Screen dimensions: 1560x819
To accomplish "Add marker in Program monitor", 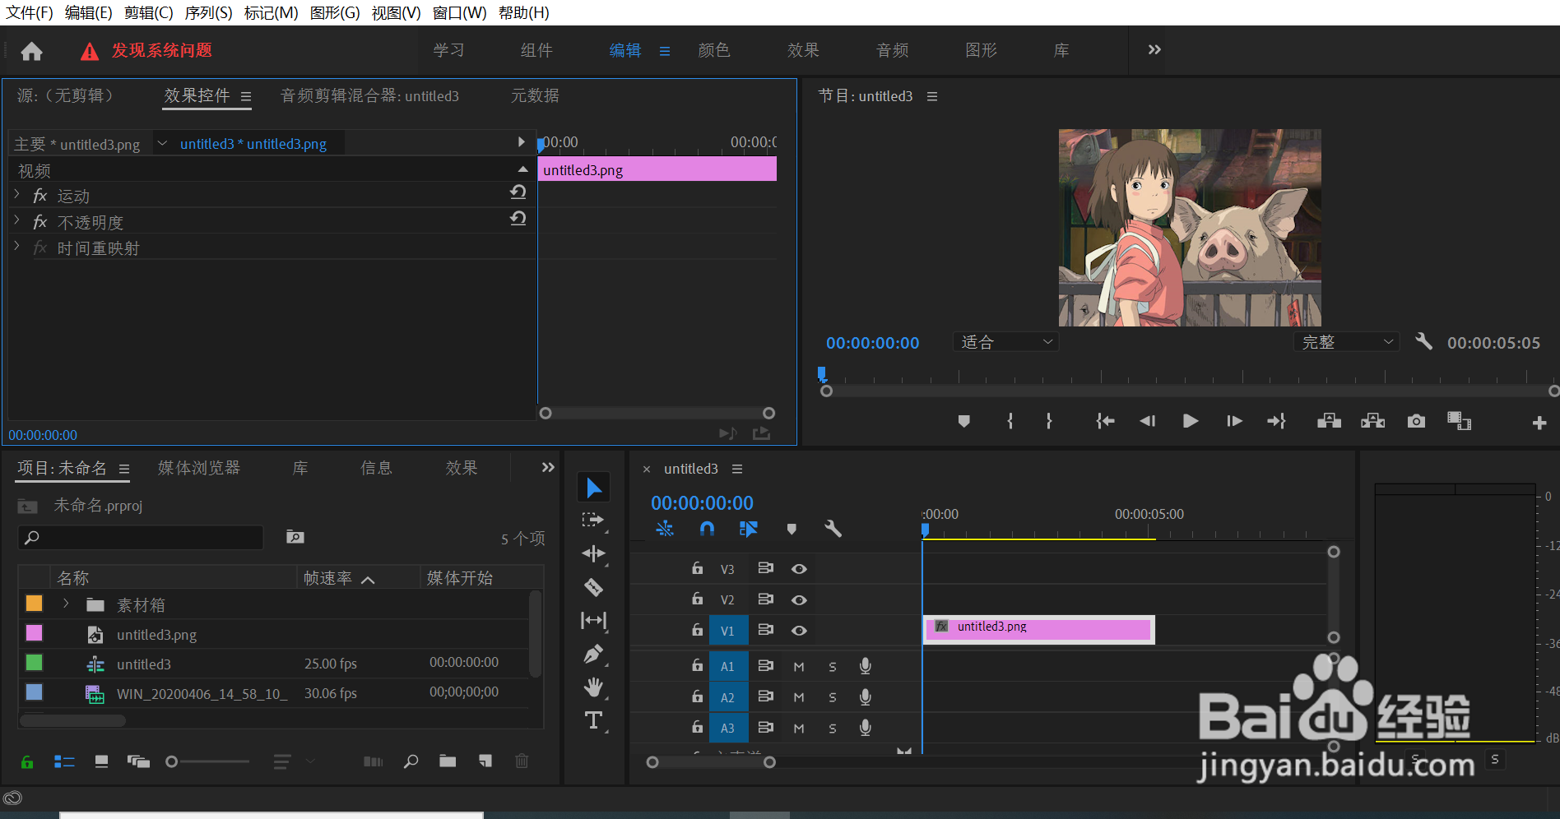I will click(963, 421).
